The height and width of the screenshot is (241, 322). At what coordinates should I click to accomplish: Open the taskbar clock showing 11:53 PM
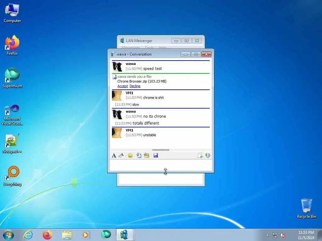coord(306,235)
